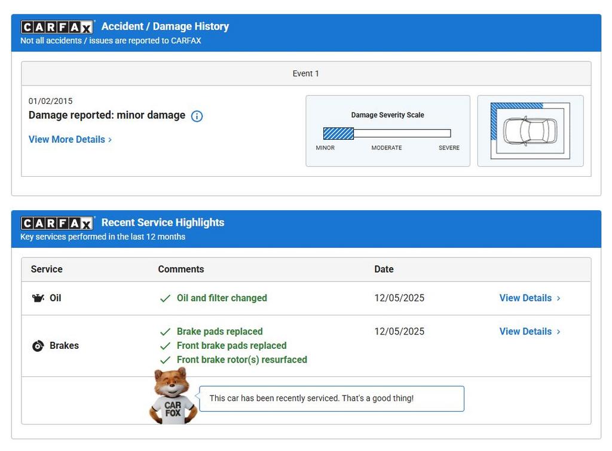The image size is (612, 451).
Task: Click the checkmark beside Front brake rotor(s) resurfaced
Action: 166,360
